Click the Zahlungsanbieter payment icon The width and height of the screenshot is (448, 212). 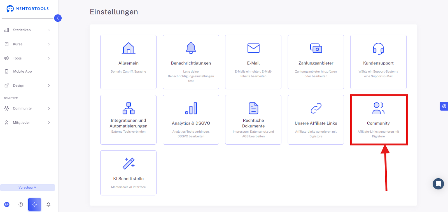coord(316,48)
